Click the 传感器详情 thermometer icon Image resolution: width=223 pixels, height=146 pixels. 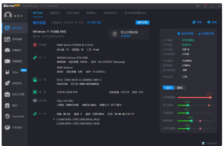200,34
